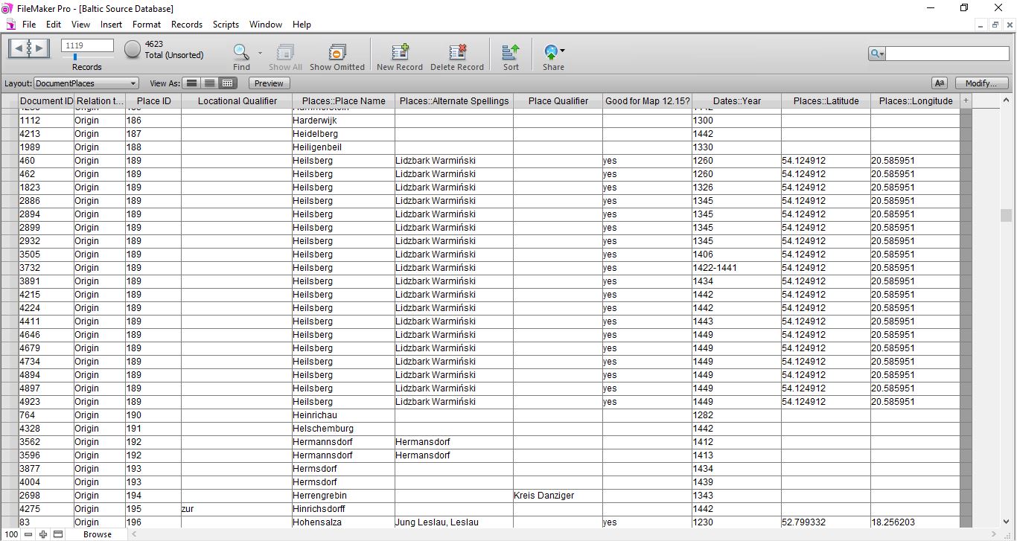Click the Share globe icon

pyautogui.click(x=551, y=51)
